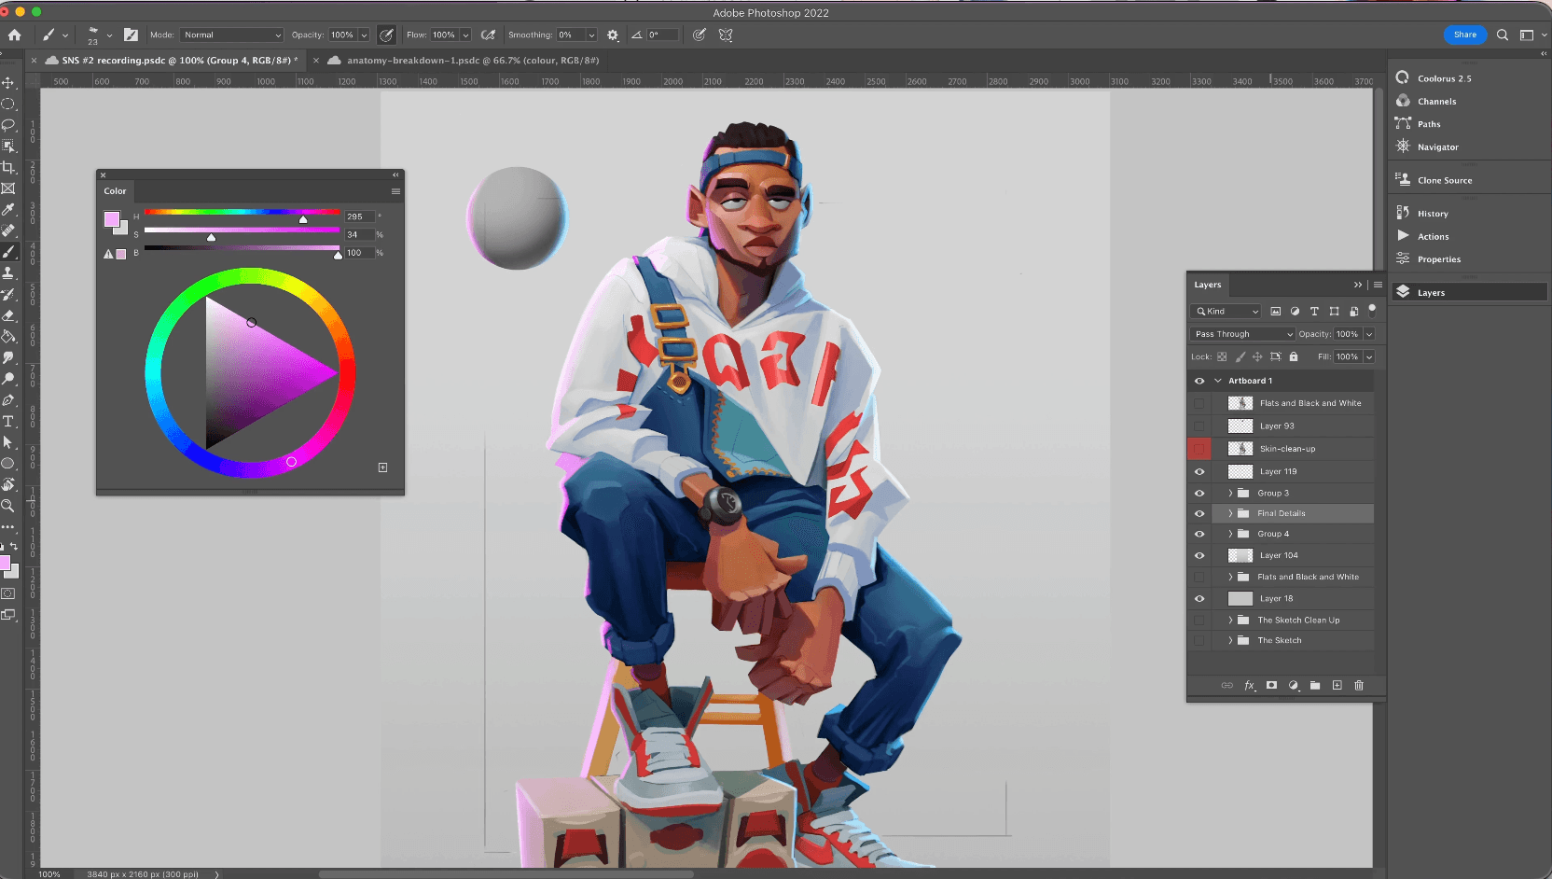Hide the Group 3 layer group
Viewport: 1552px width, 879px height.
[x=1199, y=493]
